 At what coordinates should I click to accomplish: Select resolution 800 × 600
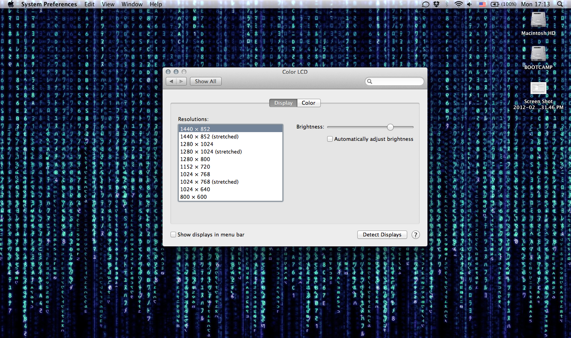click(x=230, y=197)
